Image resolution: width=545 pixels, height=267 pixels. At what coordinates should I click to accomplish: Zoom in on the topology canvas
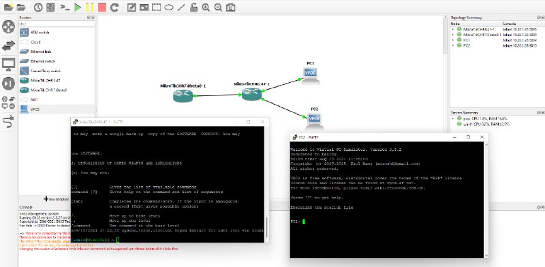pos(206,7)
